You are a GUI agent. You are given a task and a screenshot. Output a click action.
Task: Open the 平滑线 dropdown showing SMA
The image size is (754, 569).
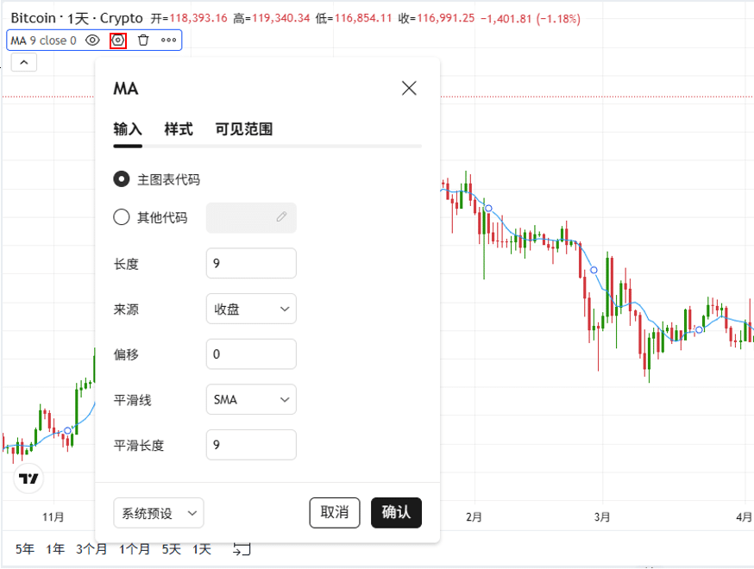point(250,399)
